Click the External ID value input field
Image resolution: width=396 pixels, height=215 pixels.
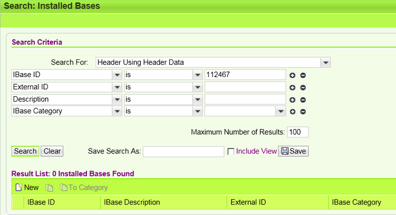[x=245, y=87]
